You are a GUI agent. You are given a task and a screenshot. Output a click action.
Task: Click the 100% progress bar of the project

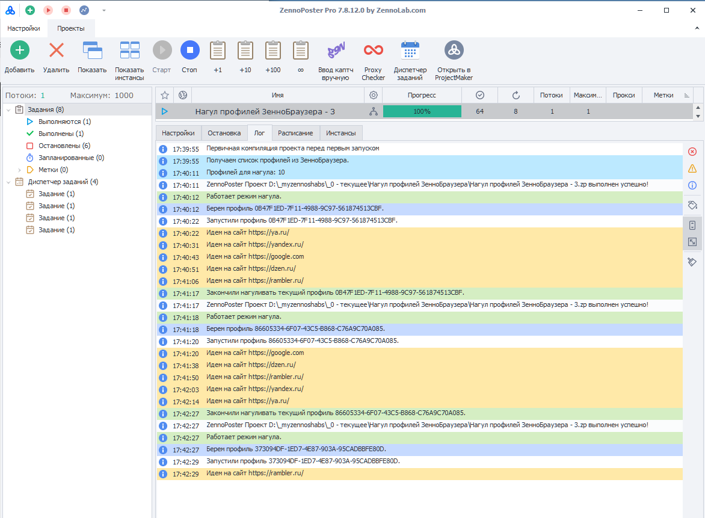(x=422, y=111)
